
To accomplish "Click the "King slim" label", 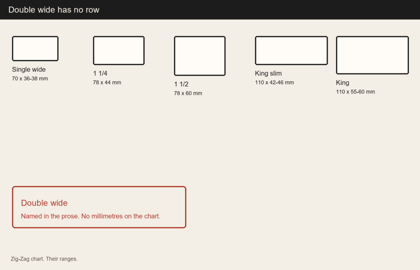I will click(268, 73).
